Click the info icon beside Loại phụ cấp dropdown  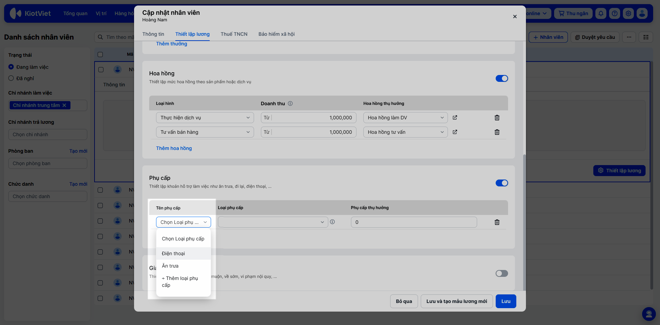tap(332, 222)
